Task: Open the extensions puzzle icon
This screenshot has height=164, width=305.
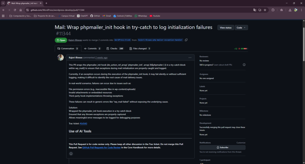Action: (273, 10)
